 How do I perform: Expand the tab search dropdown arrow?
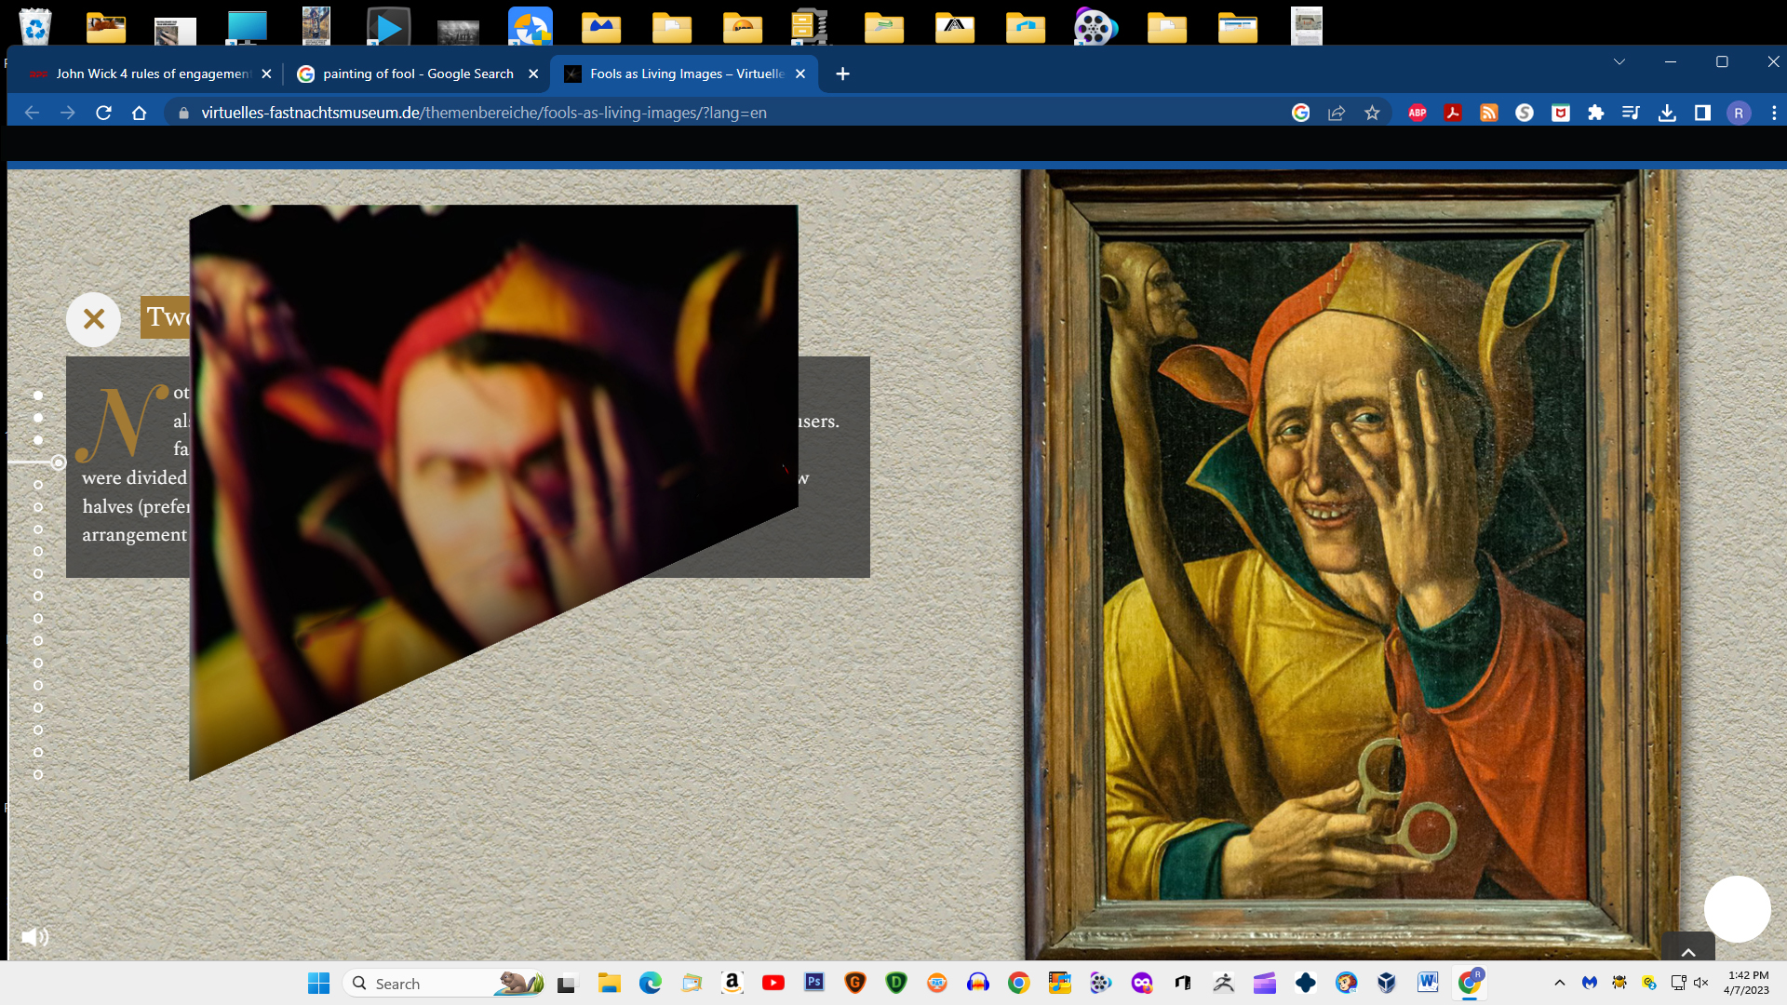pyautogui.click(x=1619, y=61)
